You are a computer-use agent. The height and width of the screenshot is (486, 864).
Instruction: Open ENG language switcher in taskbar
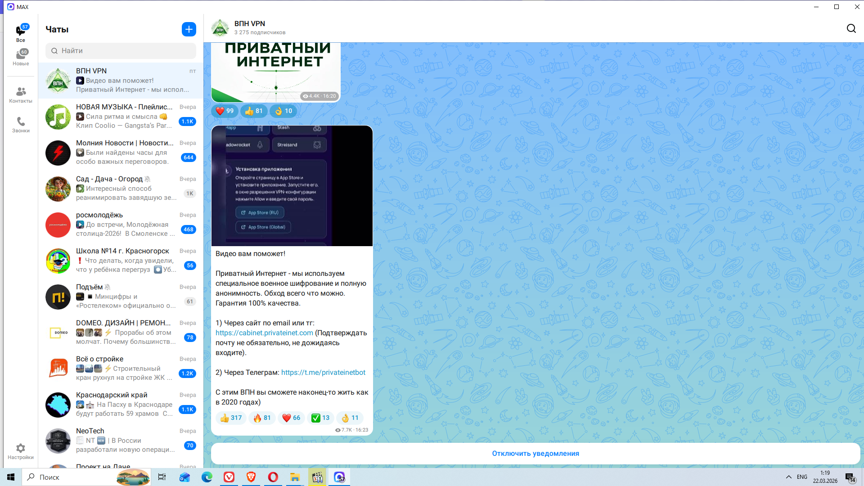pos(802,477)
